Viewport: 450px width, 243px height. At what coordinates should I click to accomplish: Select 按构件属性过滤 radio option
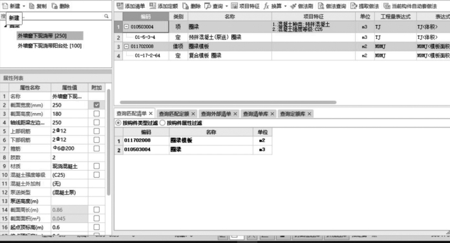click(x=162, y=123)
